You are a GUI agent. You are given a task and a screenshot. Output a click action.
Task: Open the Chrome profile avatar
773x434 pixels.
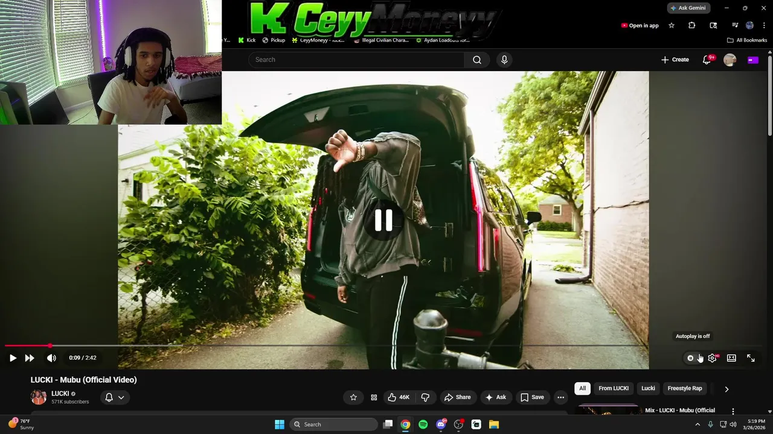[749, 25]
